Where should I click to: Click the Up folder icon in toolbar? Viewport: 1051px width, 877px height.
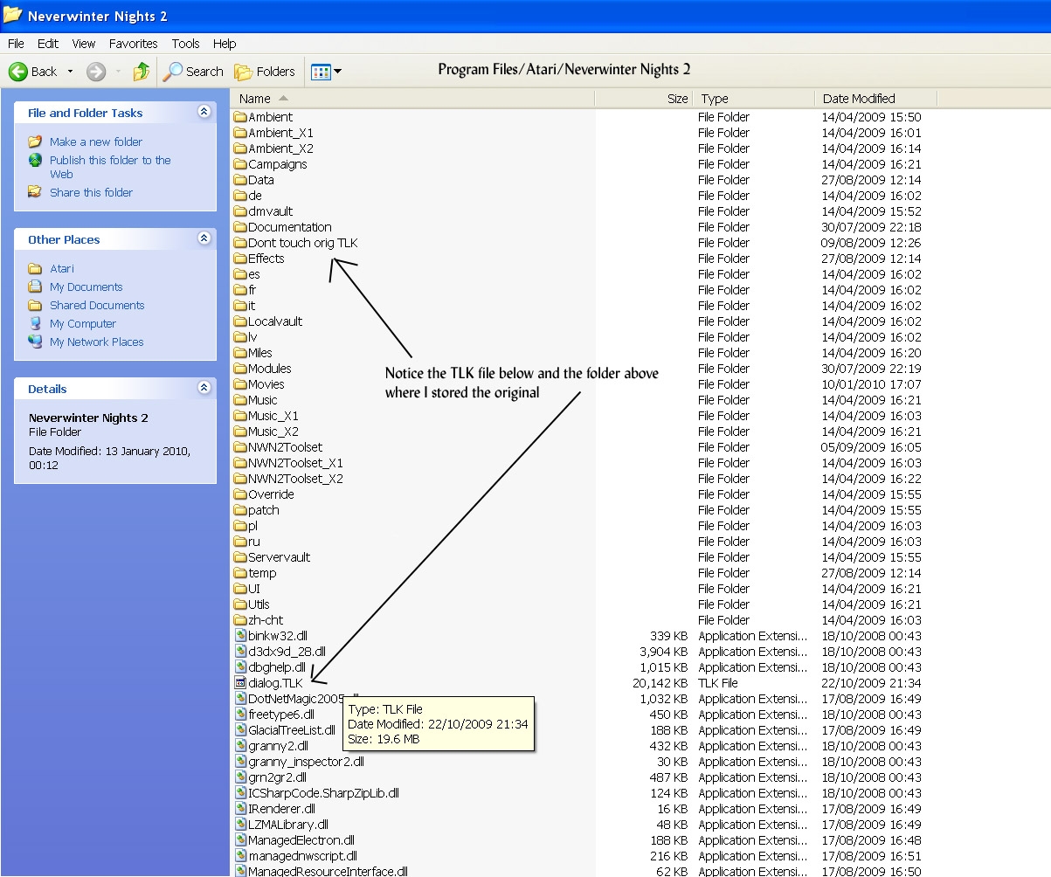click(141, 72)
